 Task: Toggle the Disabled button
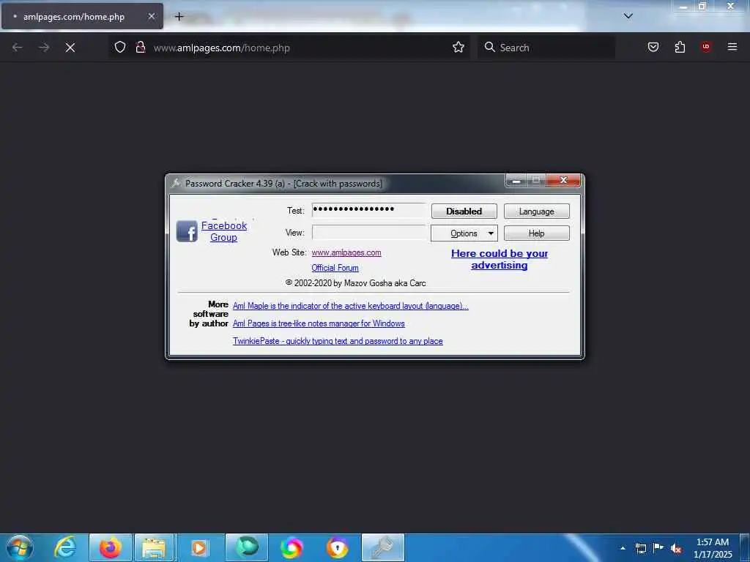pos(464,211)
